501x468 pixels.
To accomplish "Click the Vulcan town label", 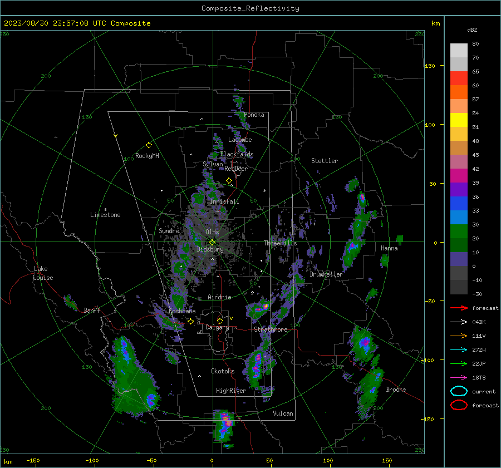I will [283, 413].
